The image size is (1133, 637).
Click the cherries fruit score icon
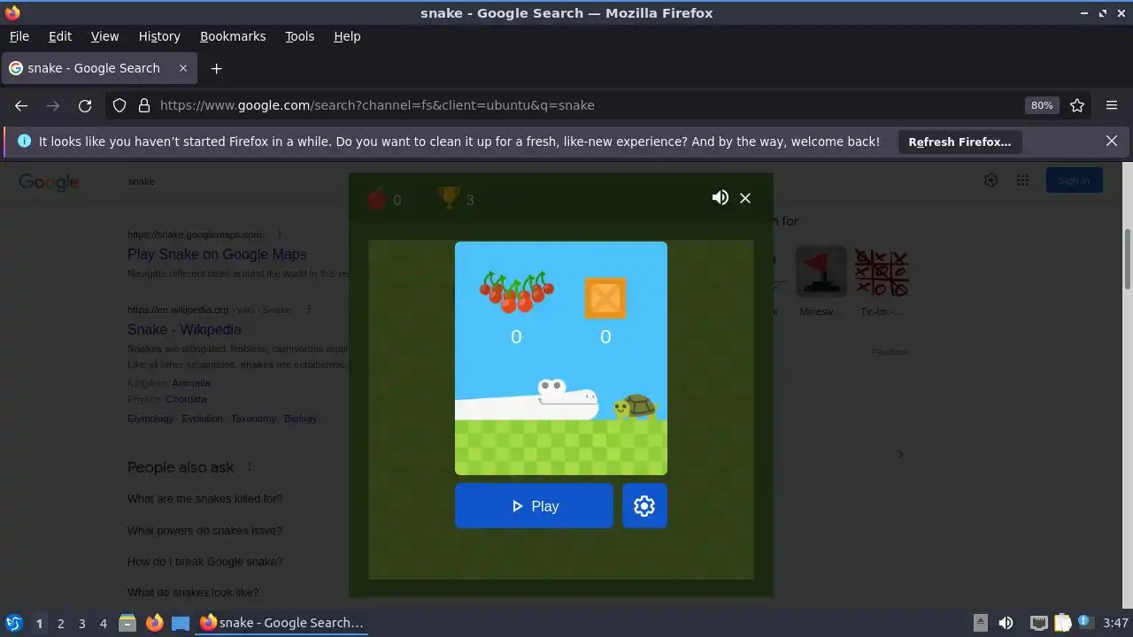517,293
